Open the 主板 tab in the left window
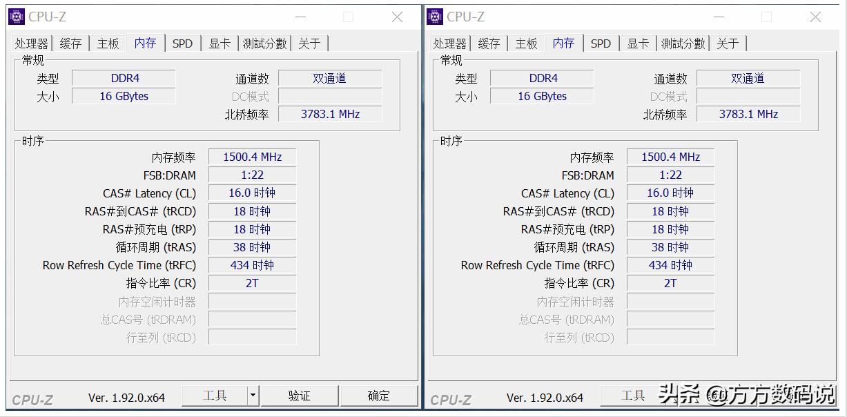 coord(108,43)
